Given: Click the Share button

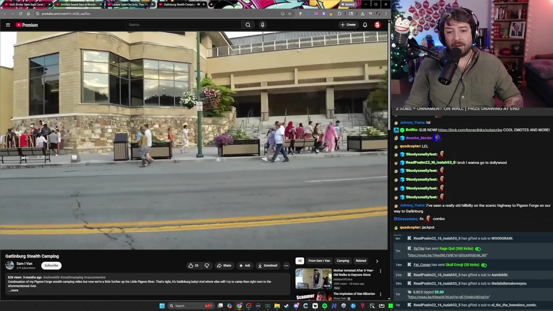Looking at the screenshot, I should coord(224,266).
